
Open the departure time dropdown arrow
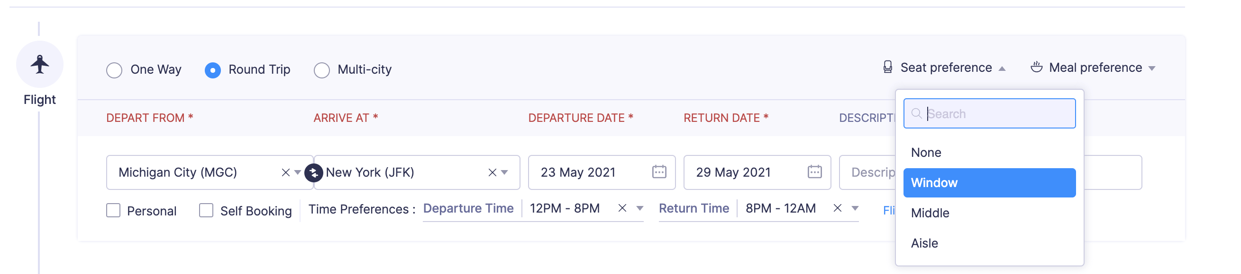640,208
